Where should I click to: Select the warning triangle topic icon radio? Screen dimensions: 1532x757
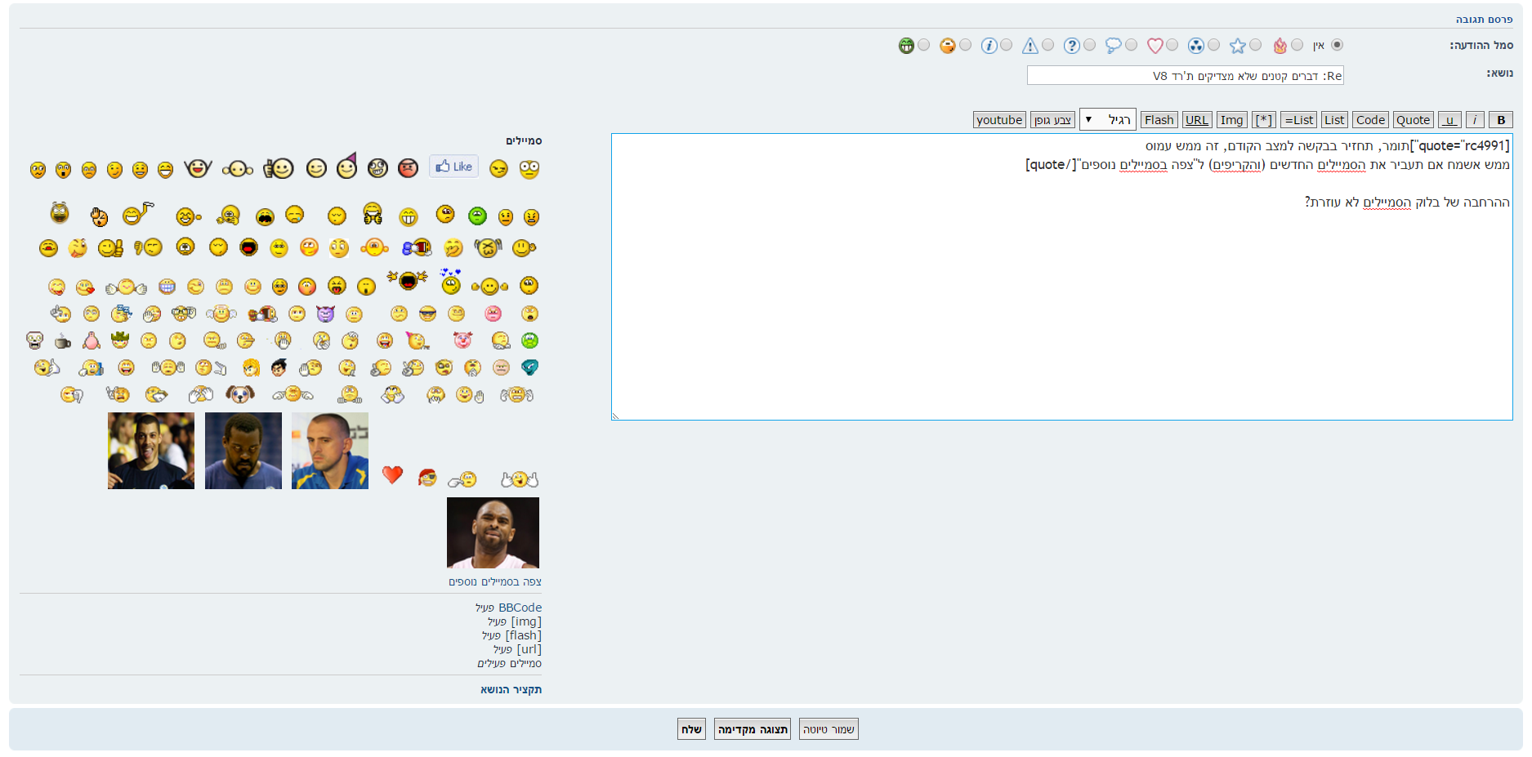click(x=1047, y=45)
